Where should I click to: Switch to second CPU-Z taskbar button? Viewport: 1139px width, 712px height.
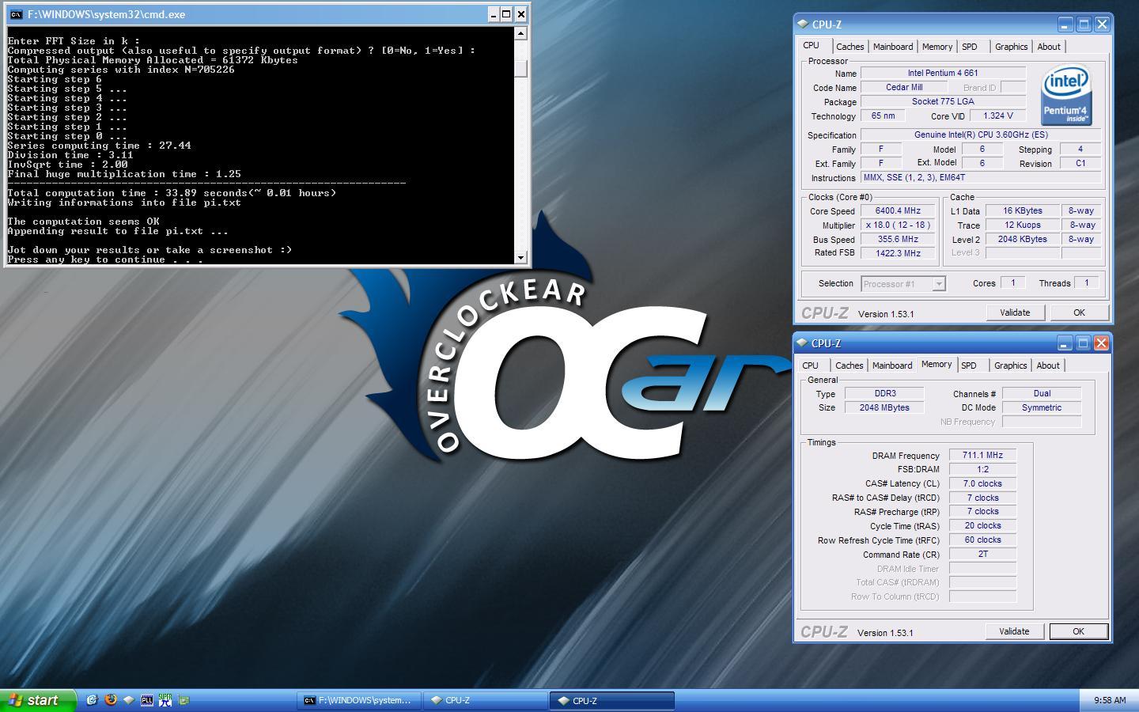coord(612,700)
